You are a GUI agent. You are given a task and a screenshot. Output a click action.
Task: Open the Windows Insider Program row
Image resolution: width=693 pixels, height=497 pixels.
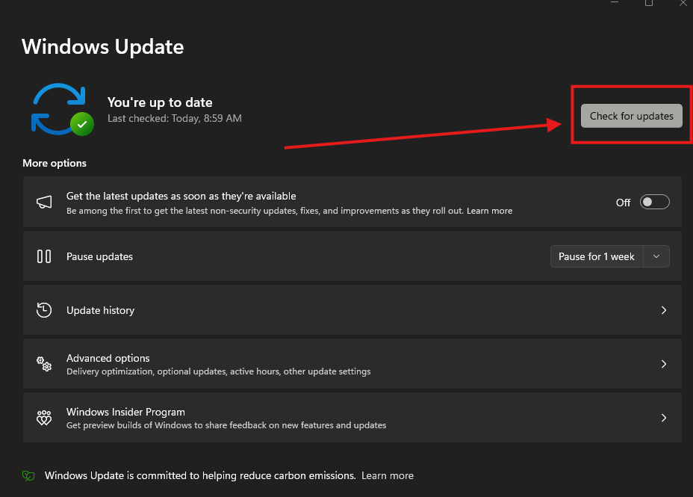point(352,418)
